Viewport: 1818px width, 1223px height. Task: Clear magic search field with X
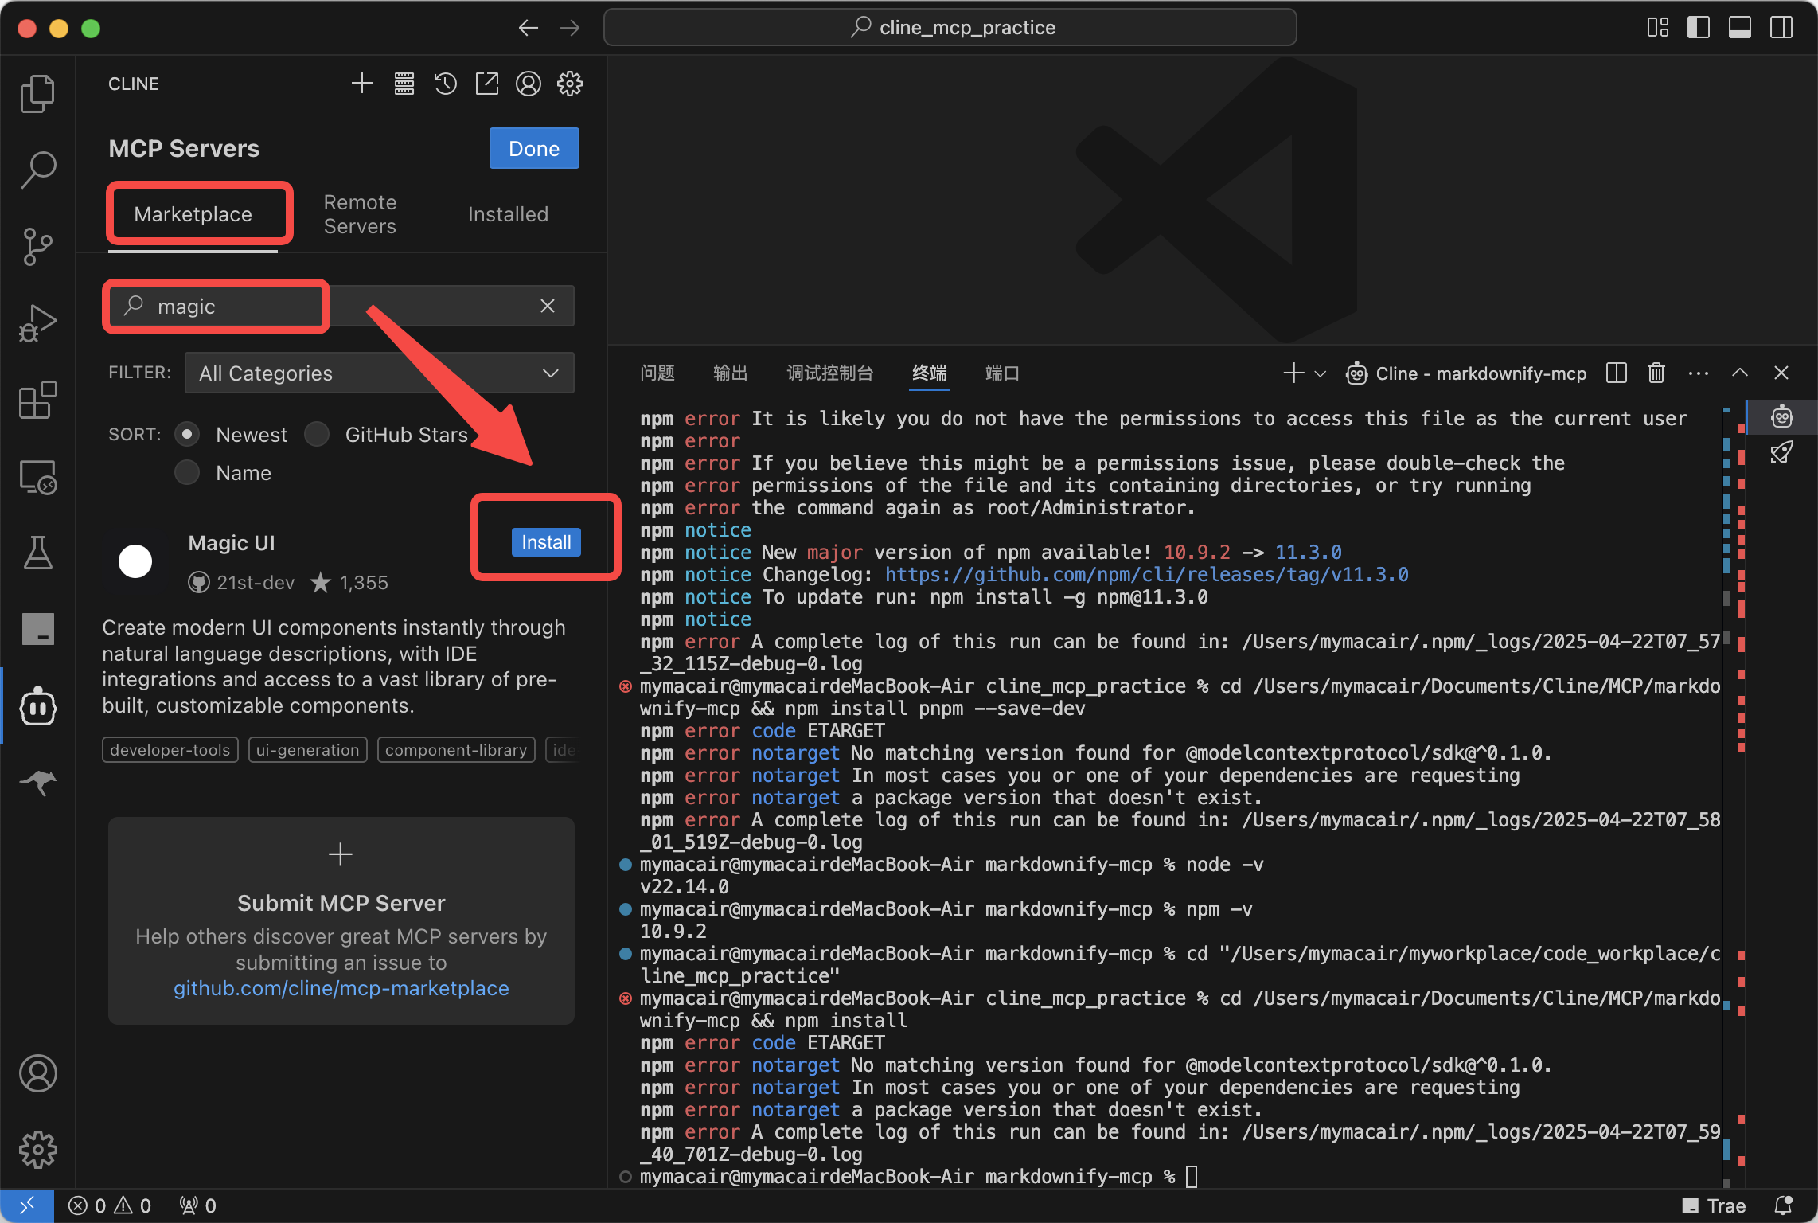pos(548,307)
